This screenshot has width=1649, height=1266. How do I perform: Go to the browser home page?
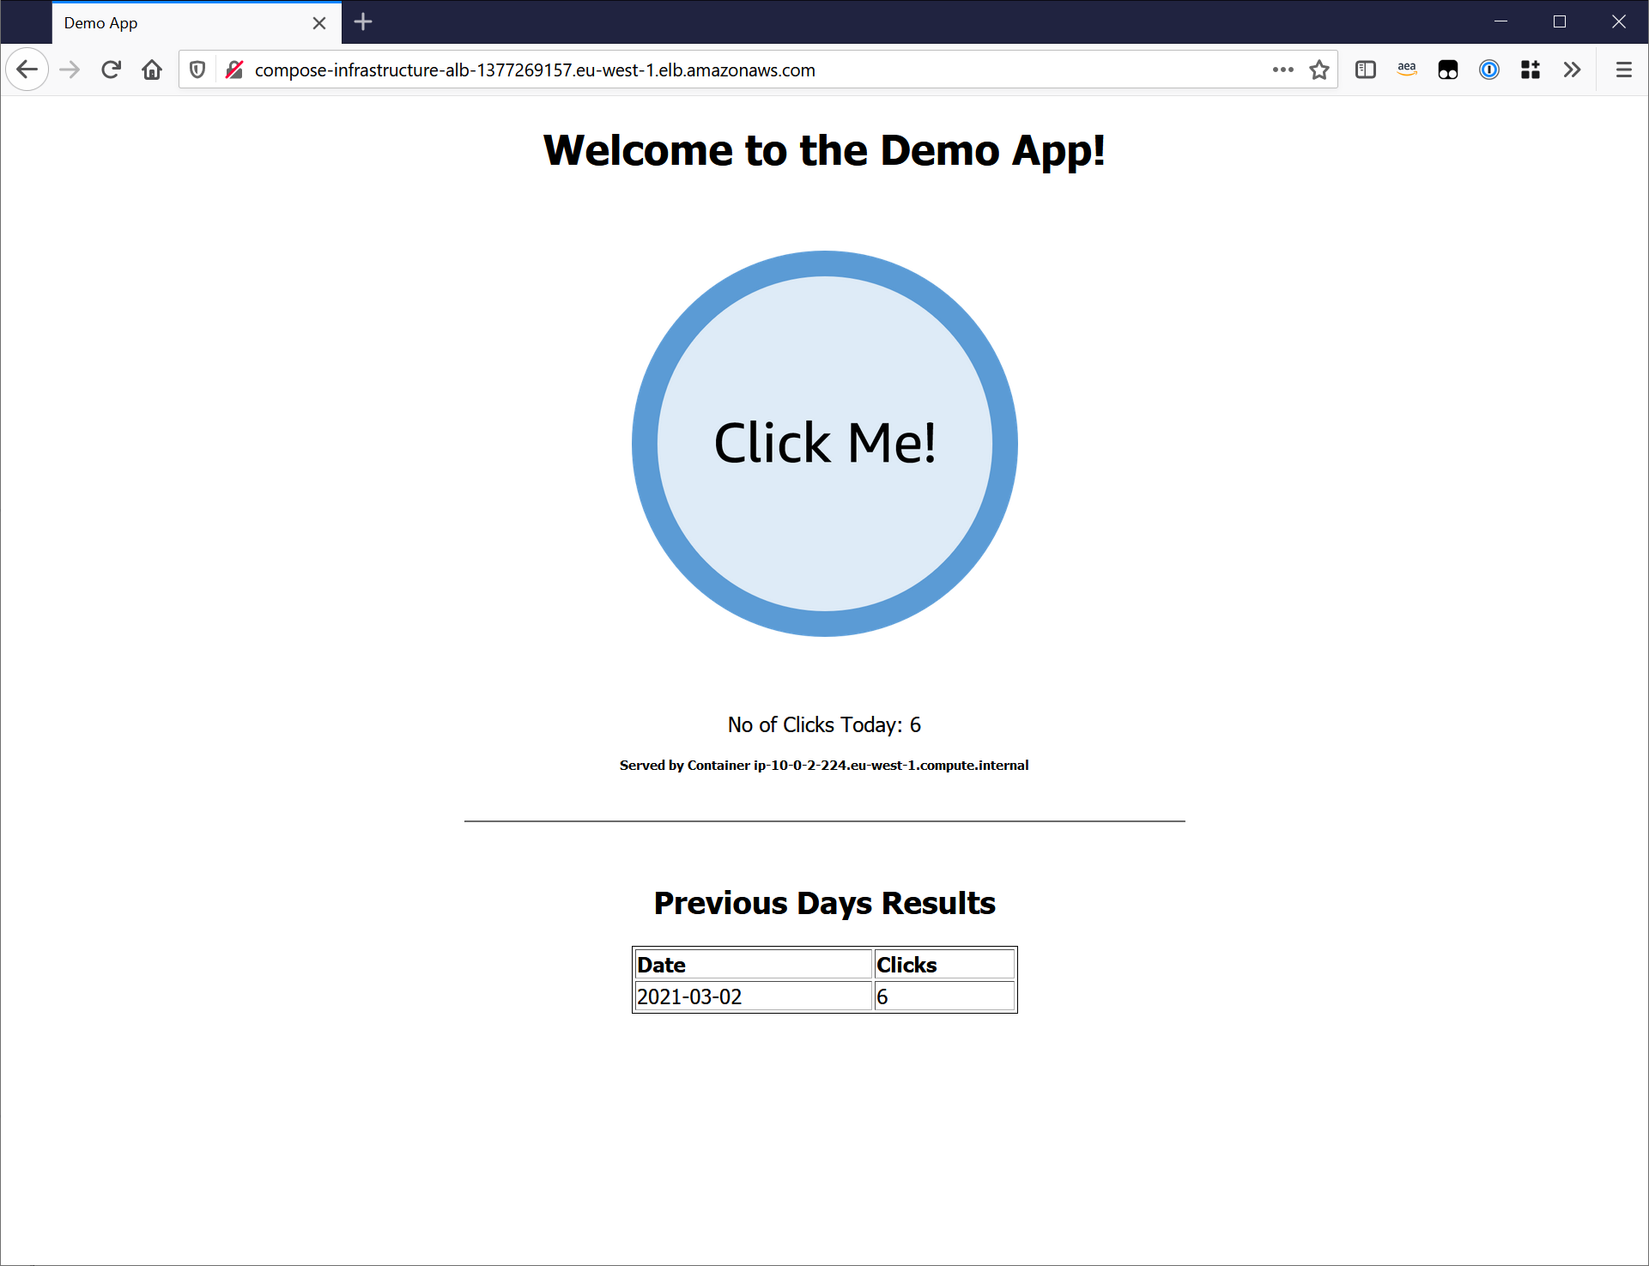tap(152, 70)
